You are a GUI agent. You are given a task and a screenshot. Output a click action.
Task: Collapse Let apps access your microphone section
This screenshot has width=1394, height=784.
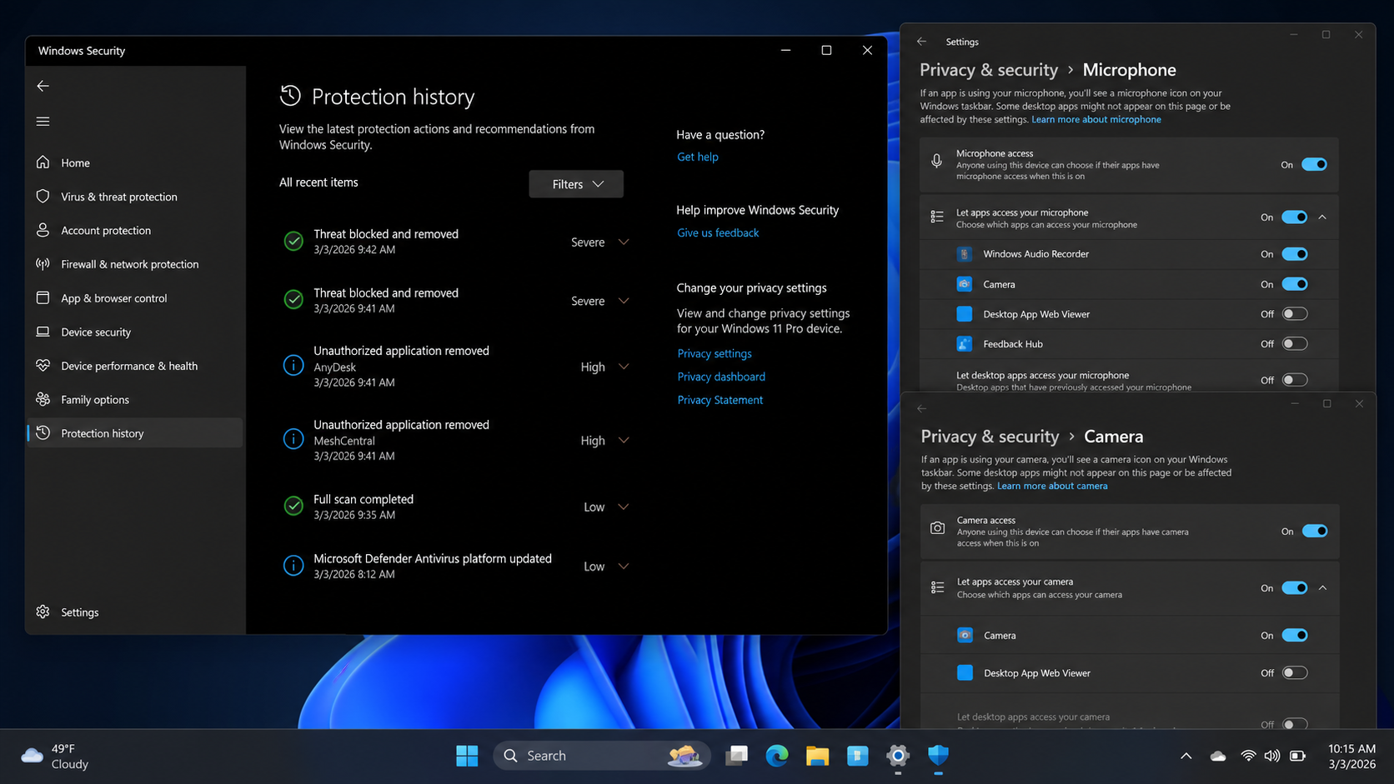1323,217
